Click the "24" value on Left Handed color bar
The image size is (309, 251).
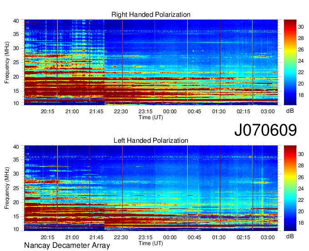click(x=301, y=189)
